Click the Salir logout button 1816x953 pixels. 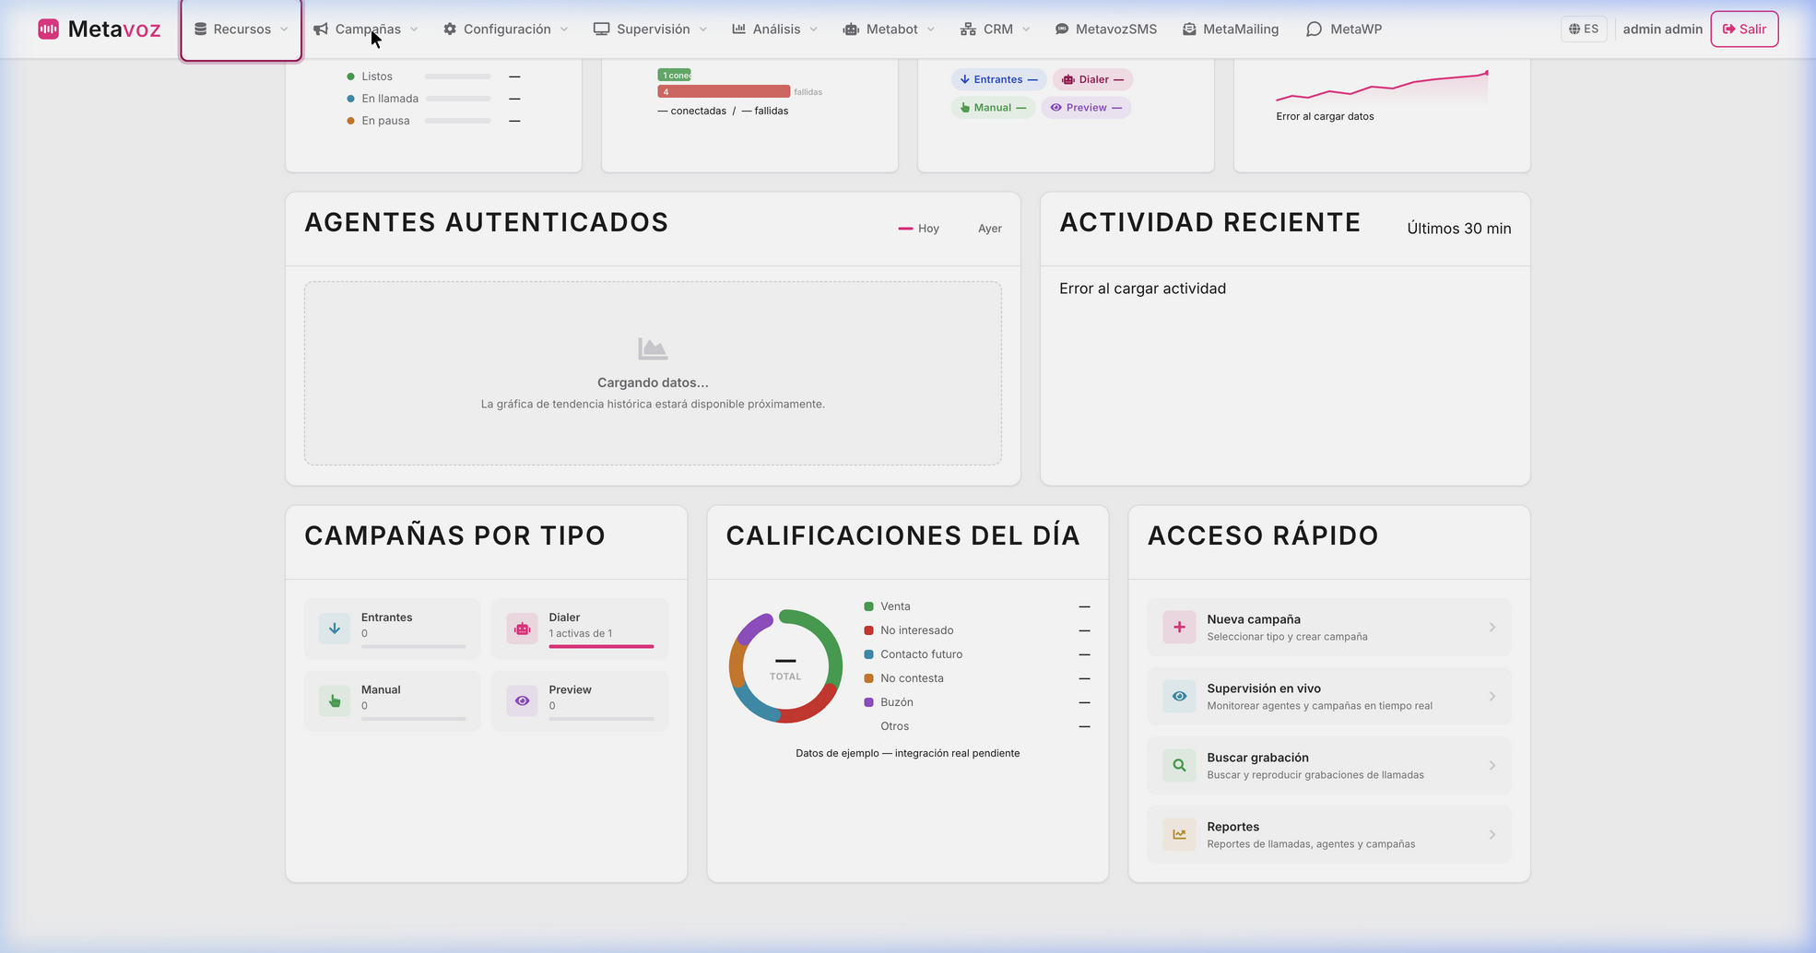[x=1744, y=29]
